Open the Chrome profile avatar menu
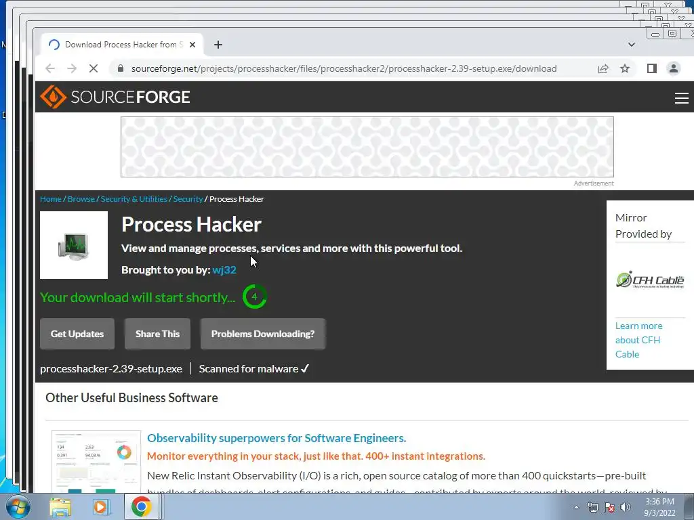 click(673, 68)
